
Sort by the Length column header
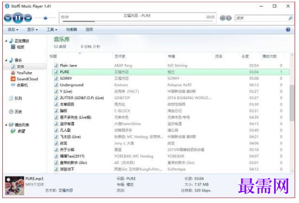[x=245, y=56]
